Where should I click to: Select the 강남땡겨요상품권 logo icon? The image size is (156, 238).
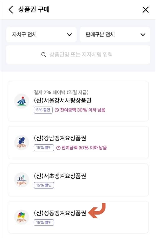point(22,142)
